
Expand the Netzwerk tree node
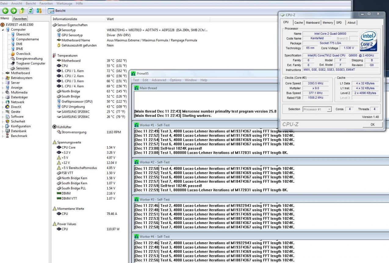pyautogui.click(x=3, y=102)
